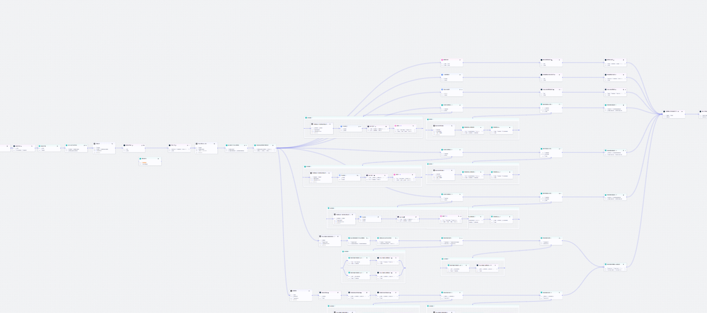707x313 pixels.
Task: Click the pink icon on the topmost branch node
Action: click(442, 60)
